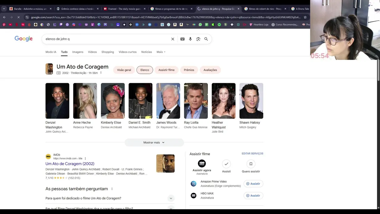The image size is (380, 214).
Task: Switch to the Vídeos tab
Action: 92,52
